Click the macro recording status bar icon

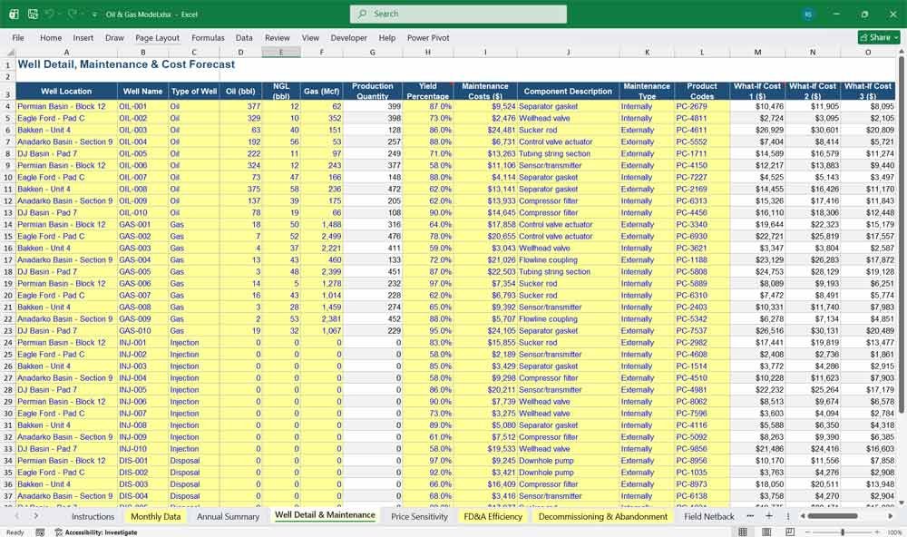click(40, 532)
